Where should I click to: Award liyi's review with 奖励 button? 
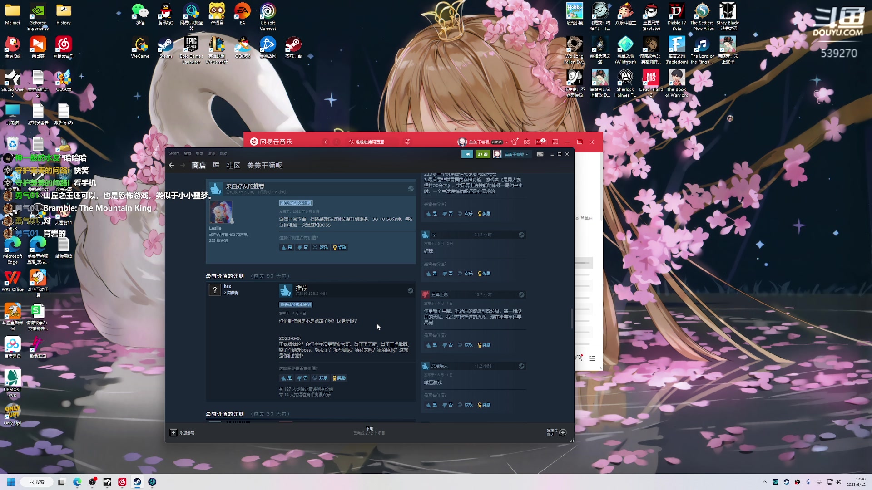484,274
